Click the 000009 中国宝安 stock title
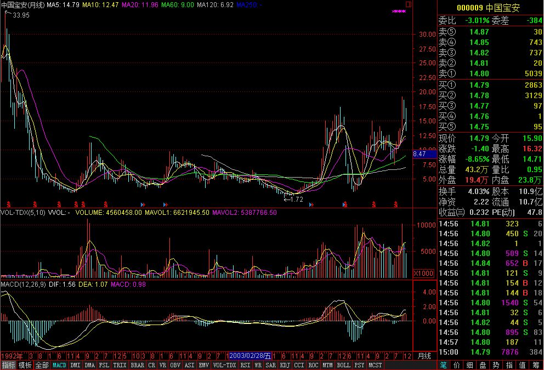 [x=488, y=8]
